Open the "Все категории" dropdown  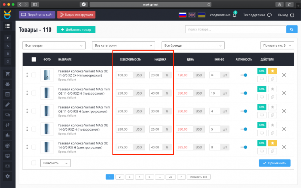click(124, 46)
